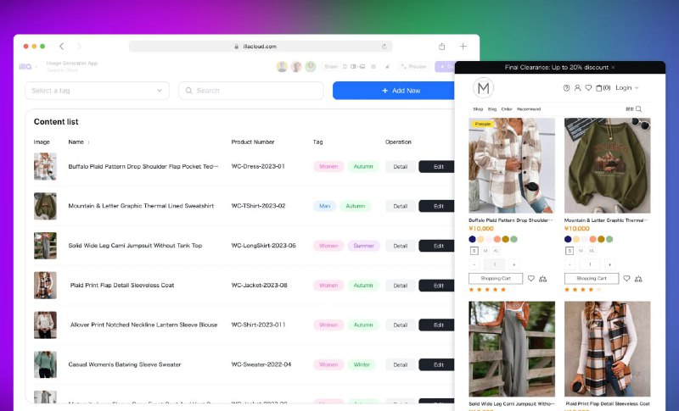Click the illa logo in the app header
This screenshot has width=679, height=411.
(25, 67)
